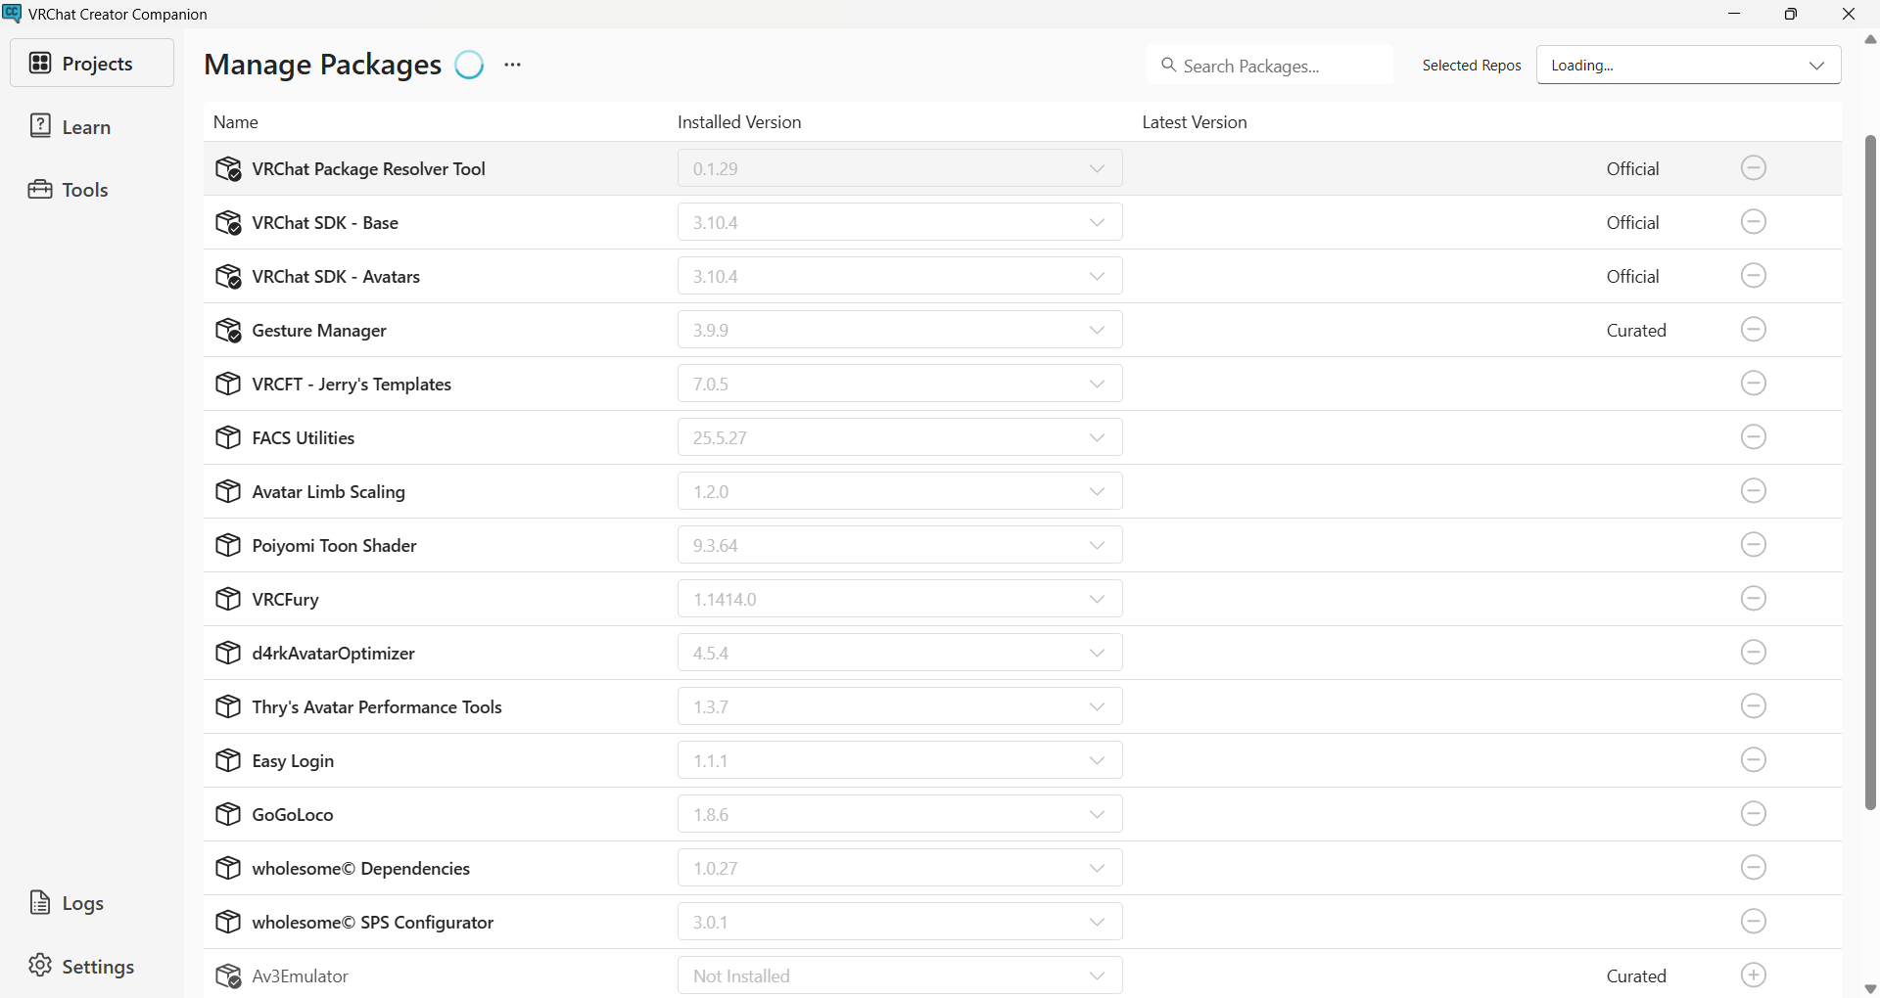Click the Installed Version column header
The image size is (1880, 998).
pos(739,122)
